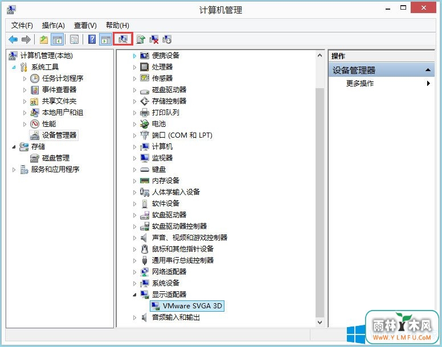Screen dimensions: 442x347
Task: Click the 处理器 chip icon
Action: click(x=144, y=67)
